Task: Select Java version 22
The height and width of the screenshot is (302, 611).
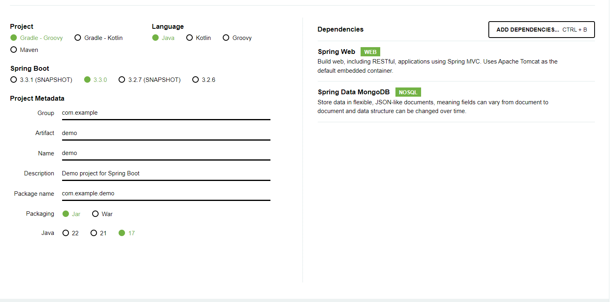Action: [x=71, y=233]
